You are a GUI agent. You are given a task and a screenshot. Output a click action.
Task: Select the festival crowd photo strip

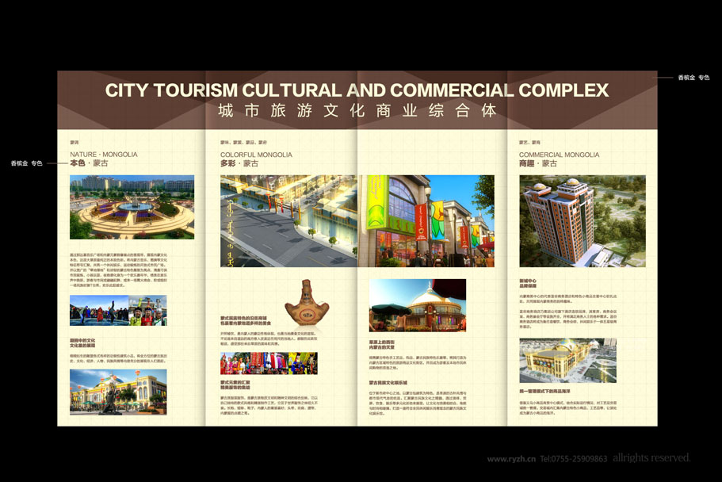(x=118, y=311)
